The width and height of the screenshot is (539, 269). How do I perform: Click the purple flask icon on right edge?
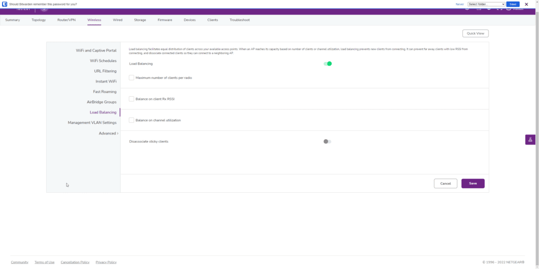point(530,140)
